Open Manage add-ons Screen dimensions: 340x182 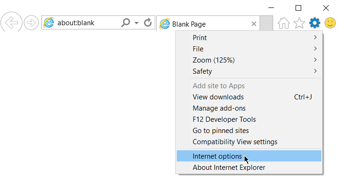pos(249,108)
